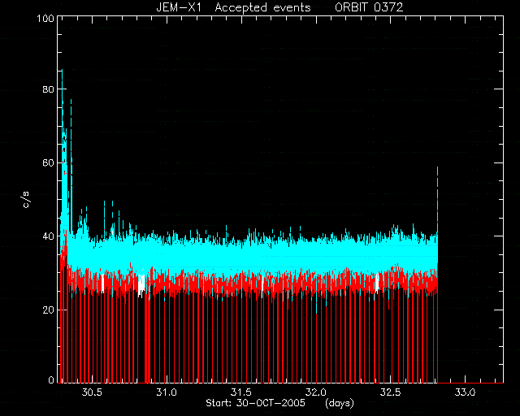Click the 80 y-axis tick label

[49, 89]
